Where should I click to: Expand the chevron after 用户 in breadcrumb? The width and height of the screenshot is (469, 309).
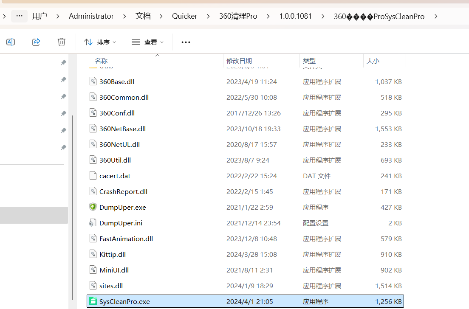click(x=58, y=16)
